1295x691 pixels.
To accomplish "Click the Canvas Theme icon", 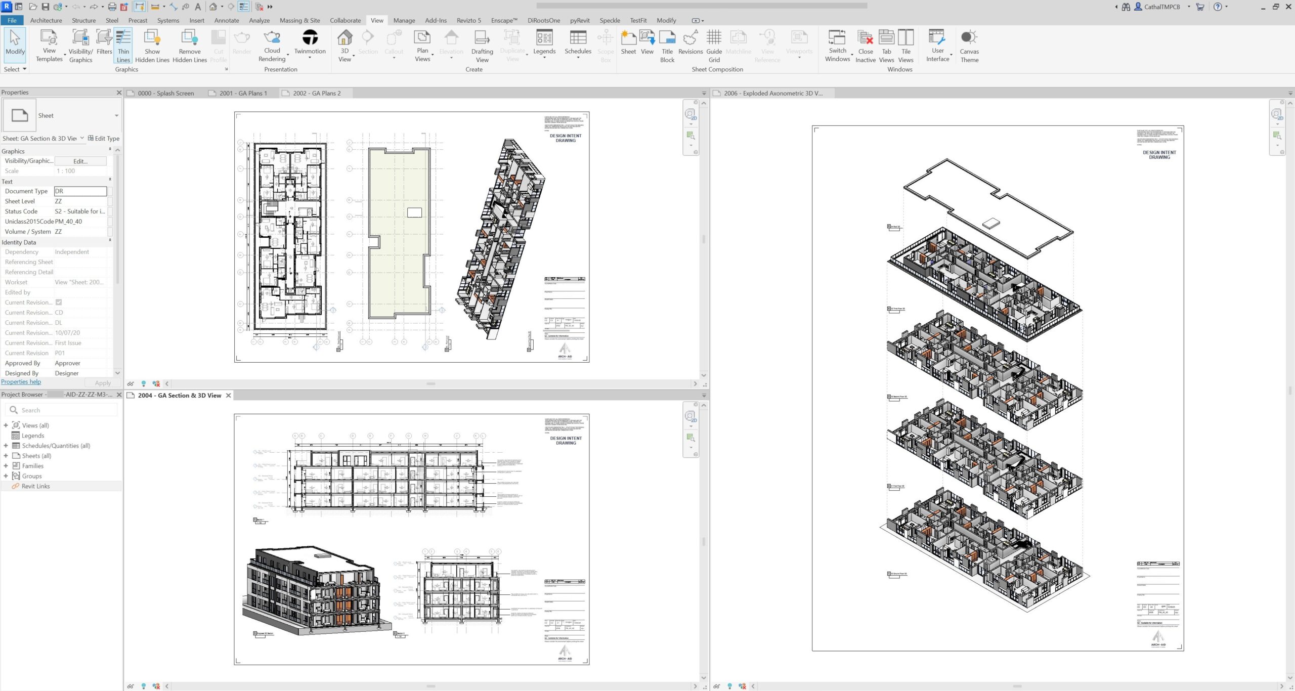I will tap(969, 38).
